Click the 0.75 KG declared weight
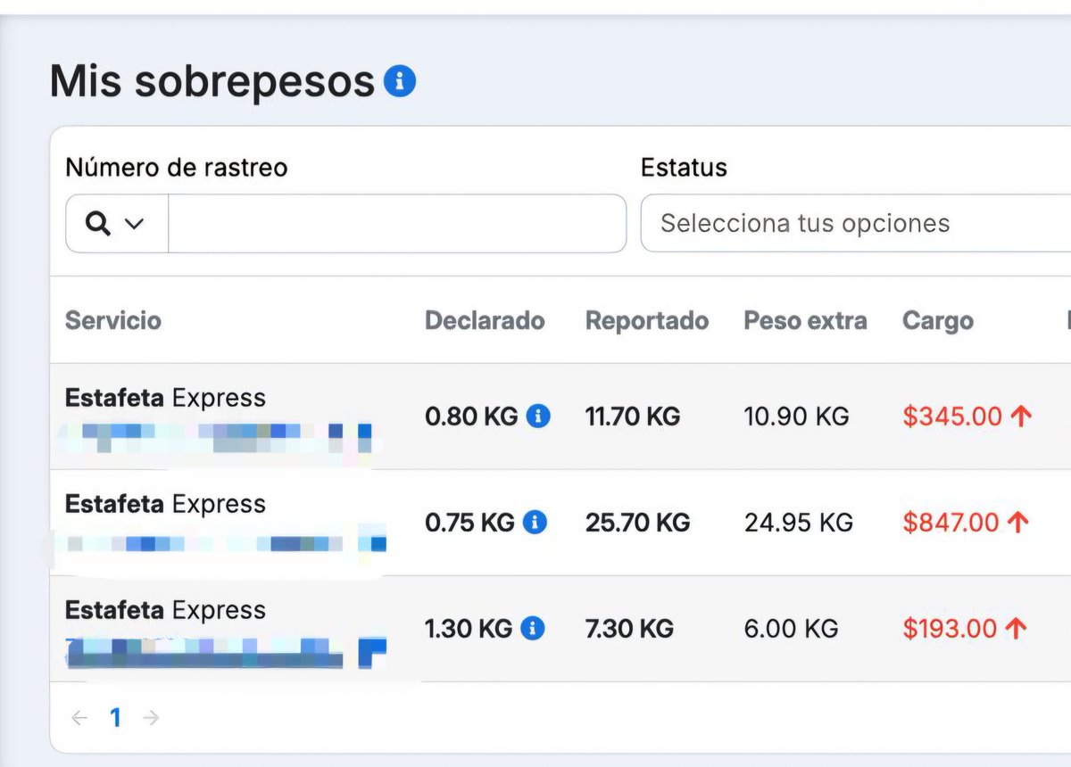1071x767 pixels. 469,522
